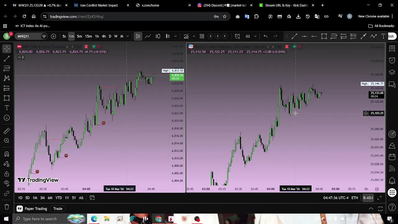
Task: Toggle magnet mode on
Action: [7, 154]
